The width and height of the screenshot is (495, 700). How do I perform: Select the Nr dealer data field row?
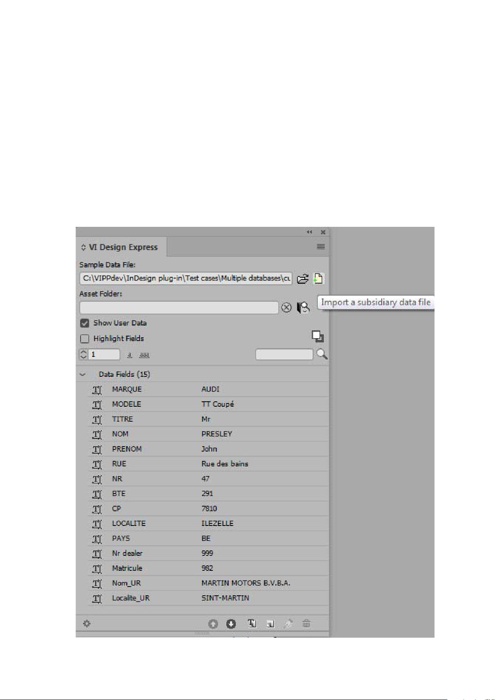[208, 553]
